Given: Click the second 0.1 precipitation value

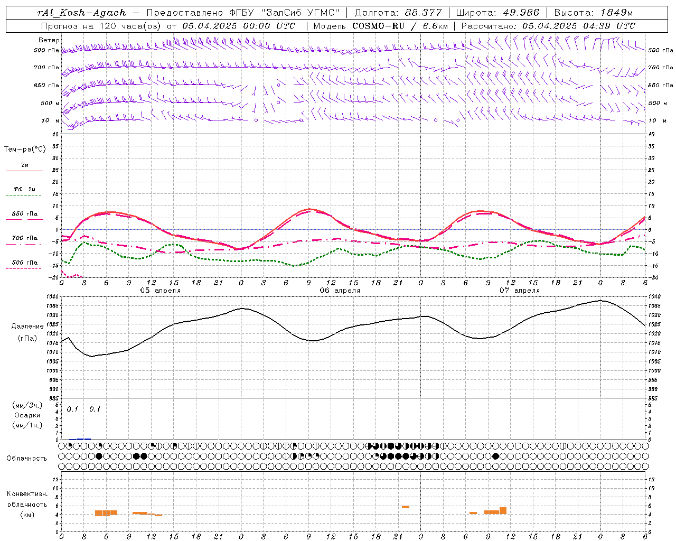Looking at the screenshot, I should click(x=95, y=409).
